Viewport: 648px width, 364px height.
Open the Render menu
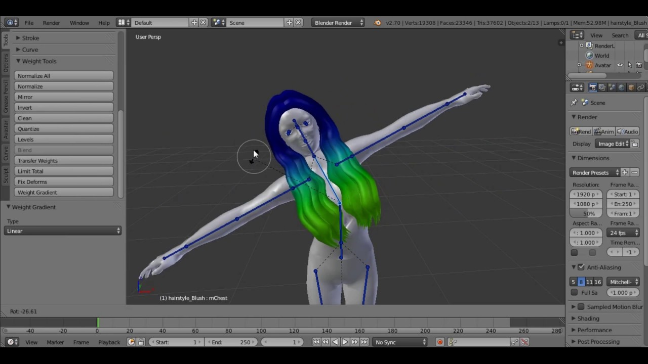(51, 23)
